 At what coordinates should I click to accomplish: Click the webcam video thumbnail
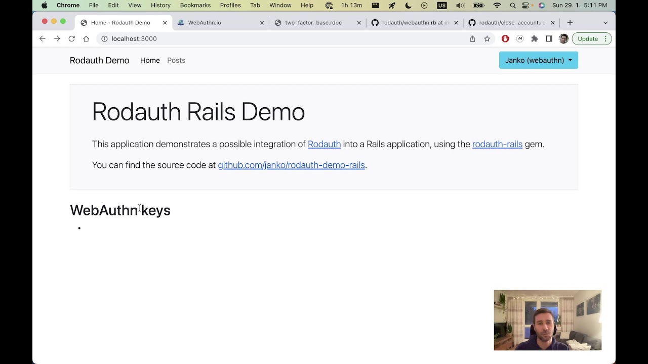tap(548, 320)
